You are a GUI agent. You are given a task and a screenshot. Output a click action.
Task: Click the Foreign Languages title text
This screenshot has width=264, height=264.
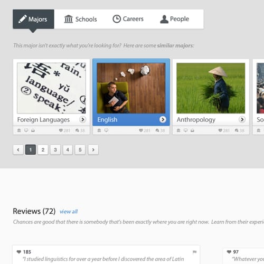(x=43, y=120)
